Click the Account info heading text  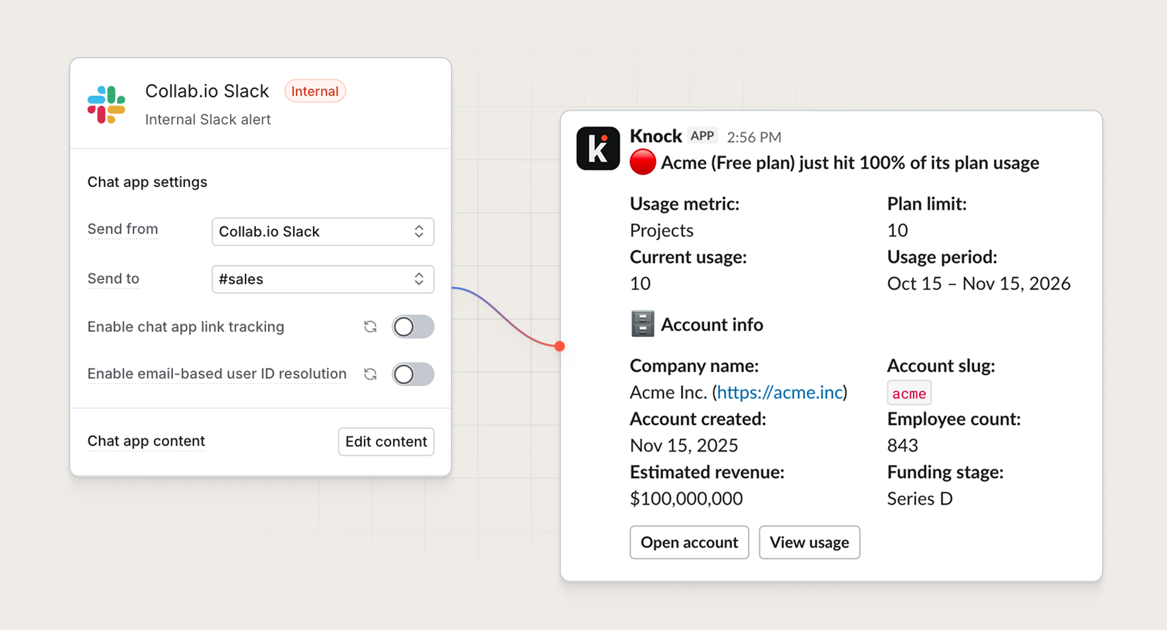[x=712, y=324]
